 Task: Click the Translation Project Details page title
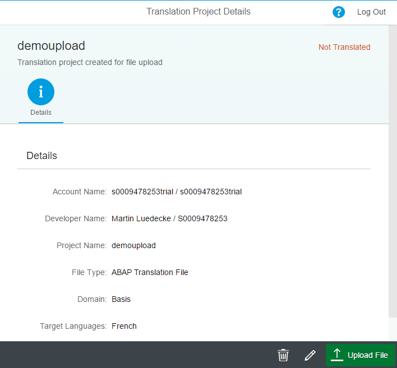tap(198, 12)
